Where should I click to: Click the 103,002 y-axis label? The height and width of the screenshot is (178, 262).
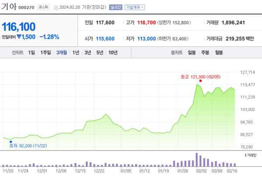248,109
